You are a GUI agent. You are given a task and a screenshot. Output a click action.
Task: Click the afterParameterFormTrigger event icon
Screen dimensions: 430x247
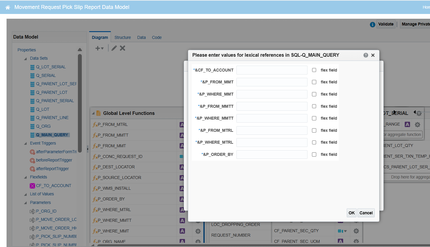(x=32, y=152)
